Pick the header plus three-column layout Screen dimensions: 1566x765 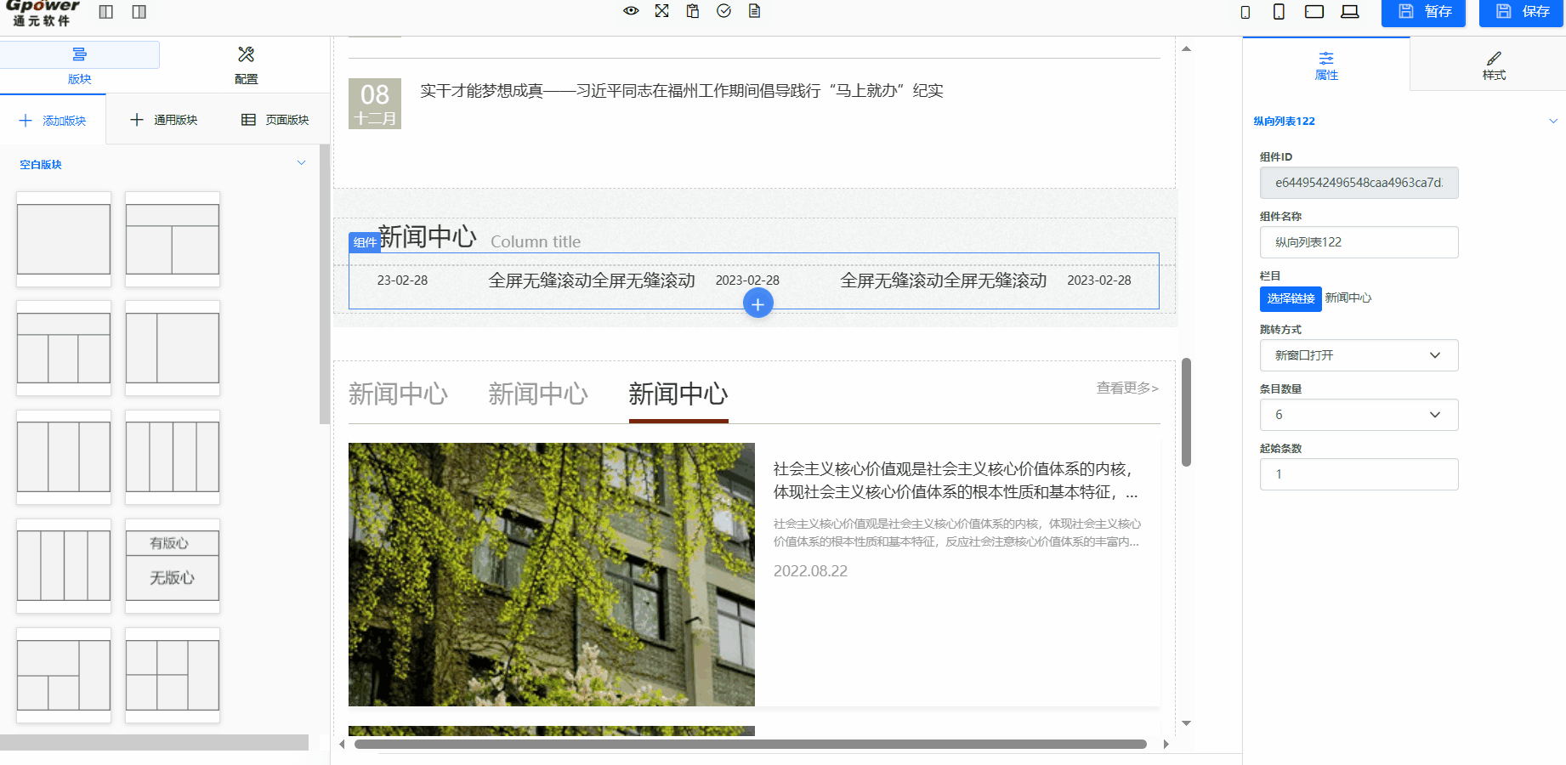[64, 348]
